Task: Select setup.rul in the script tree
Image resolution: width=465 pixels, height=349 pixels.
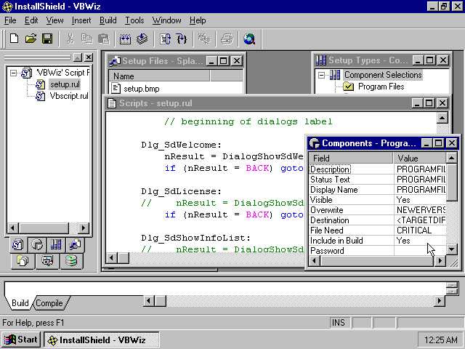Action: (65, 84)
